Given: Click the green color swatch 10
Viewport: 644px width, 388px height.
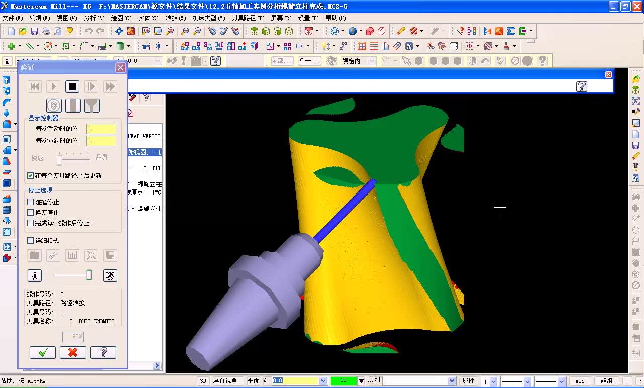Looking at the screenshot, I should point(344,381).
